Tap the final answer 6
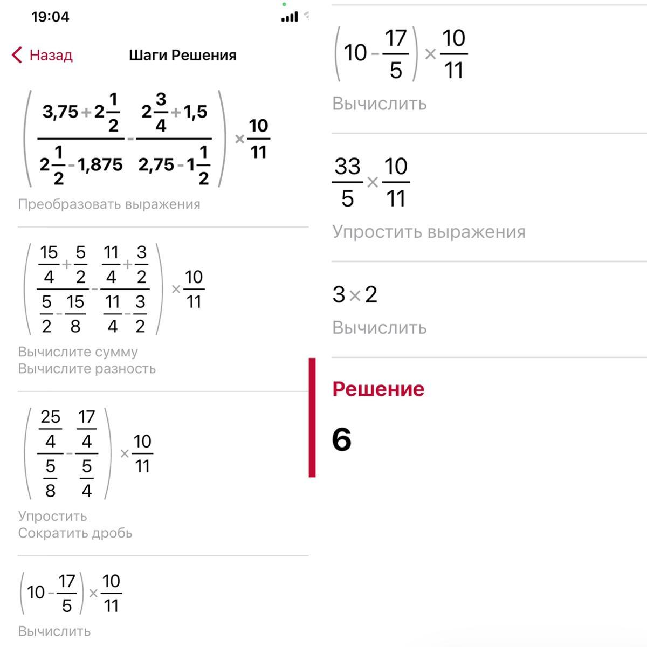The height and width of the screenshot is (647, 647). [342, 439]
